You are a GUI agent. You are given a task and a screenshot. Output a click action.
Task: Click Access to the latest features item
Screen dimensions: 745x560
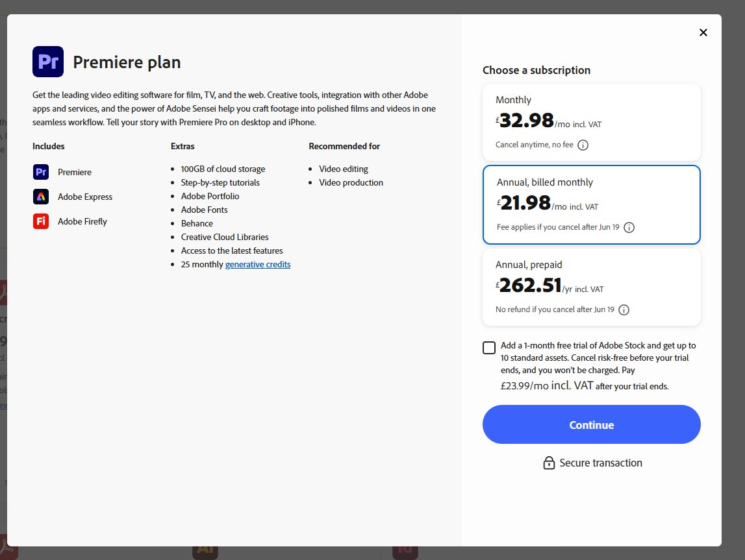(x=232, y=250)
